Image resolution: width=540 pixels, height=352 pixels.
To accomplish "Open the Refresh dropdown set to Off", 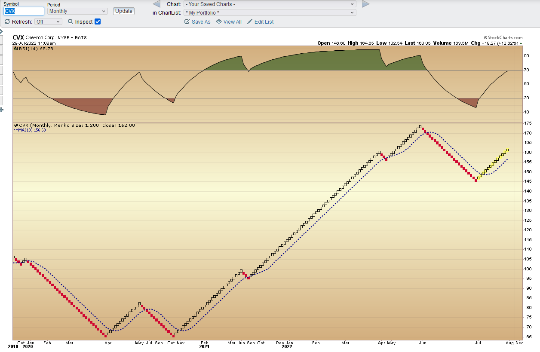I will (48, 21).
